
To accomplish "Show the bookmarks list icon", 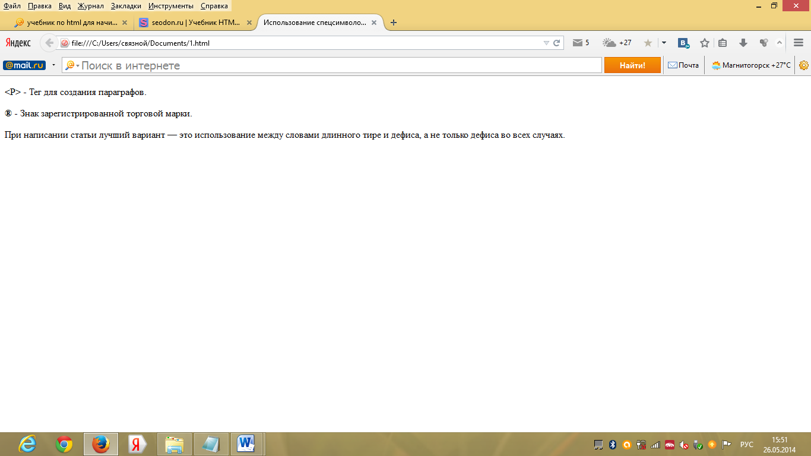I will 723,43.
